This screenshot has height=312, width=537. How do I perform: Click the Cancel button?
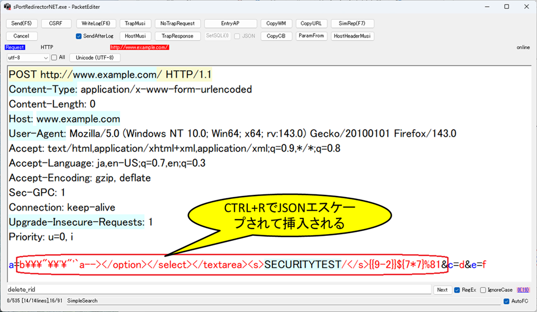click(x=21, y=36)
